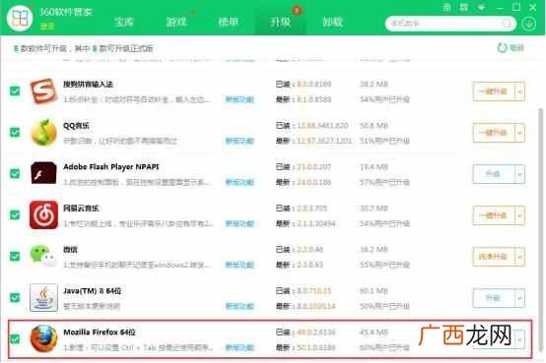Viewport: 546px width, 363px height.
Task: Click the Adobe Flash Player NPAPI icon
Action: tap(43, 173)
